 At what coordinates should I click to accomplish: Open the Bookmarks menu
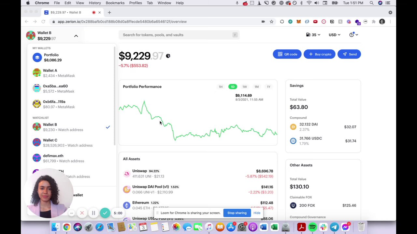(x=115, y=3)
